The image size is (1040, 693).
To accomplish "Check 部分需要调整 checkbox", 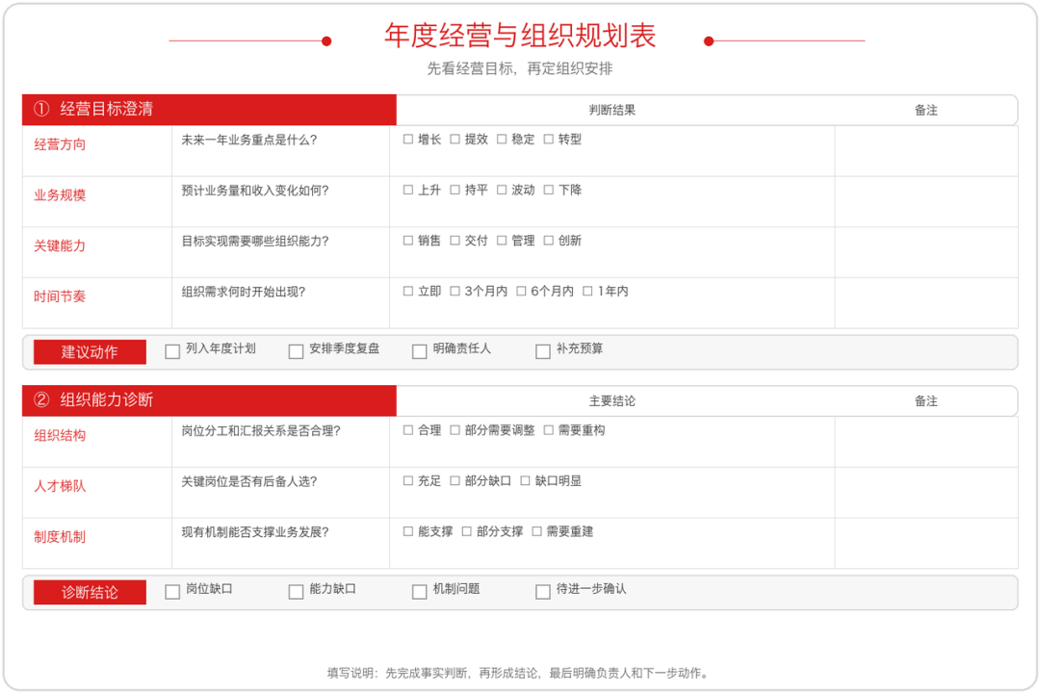I will [x=455, y=430].
